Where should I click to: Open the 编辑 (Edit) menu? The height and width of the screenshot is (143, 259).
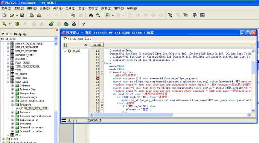[32, 8]
